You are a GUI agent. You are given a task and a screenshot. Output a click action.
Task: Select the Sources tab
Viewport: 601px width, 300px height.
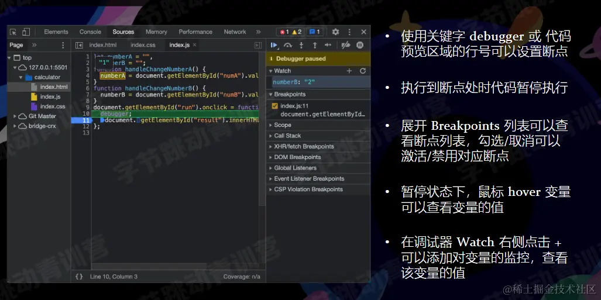123,32
